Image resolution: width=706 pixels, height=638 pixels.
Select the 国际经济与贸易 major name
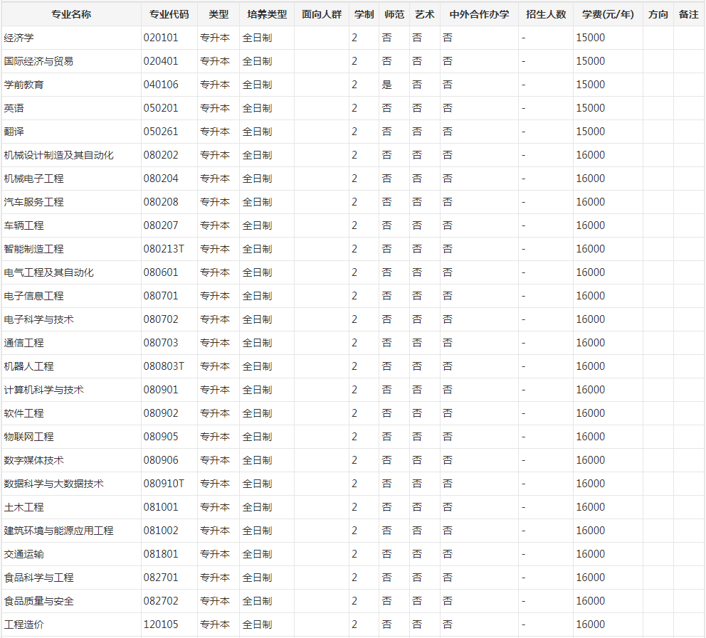[x=38, y=61]
